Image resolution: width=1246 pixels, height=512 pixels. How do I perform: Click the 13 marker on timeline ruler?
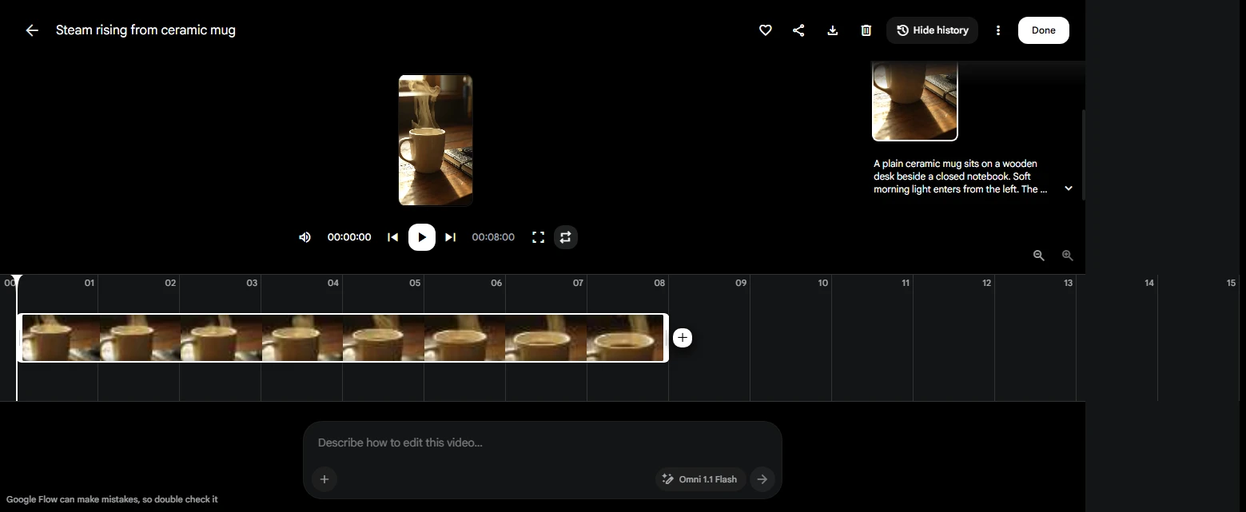coord(1068,283)
